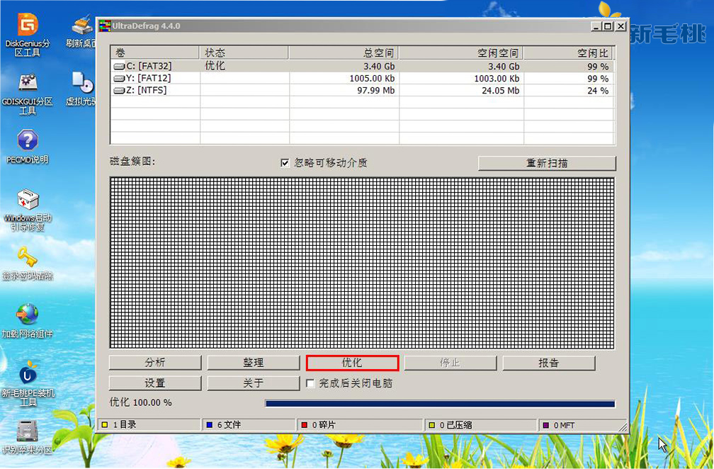Select the Y: [FAT12] volume row
714x469 pixels.
pos(147,78)
